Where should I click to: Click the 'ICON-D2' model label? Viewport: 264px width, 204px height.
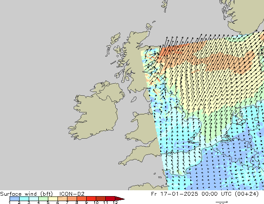tap(72, 194)
